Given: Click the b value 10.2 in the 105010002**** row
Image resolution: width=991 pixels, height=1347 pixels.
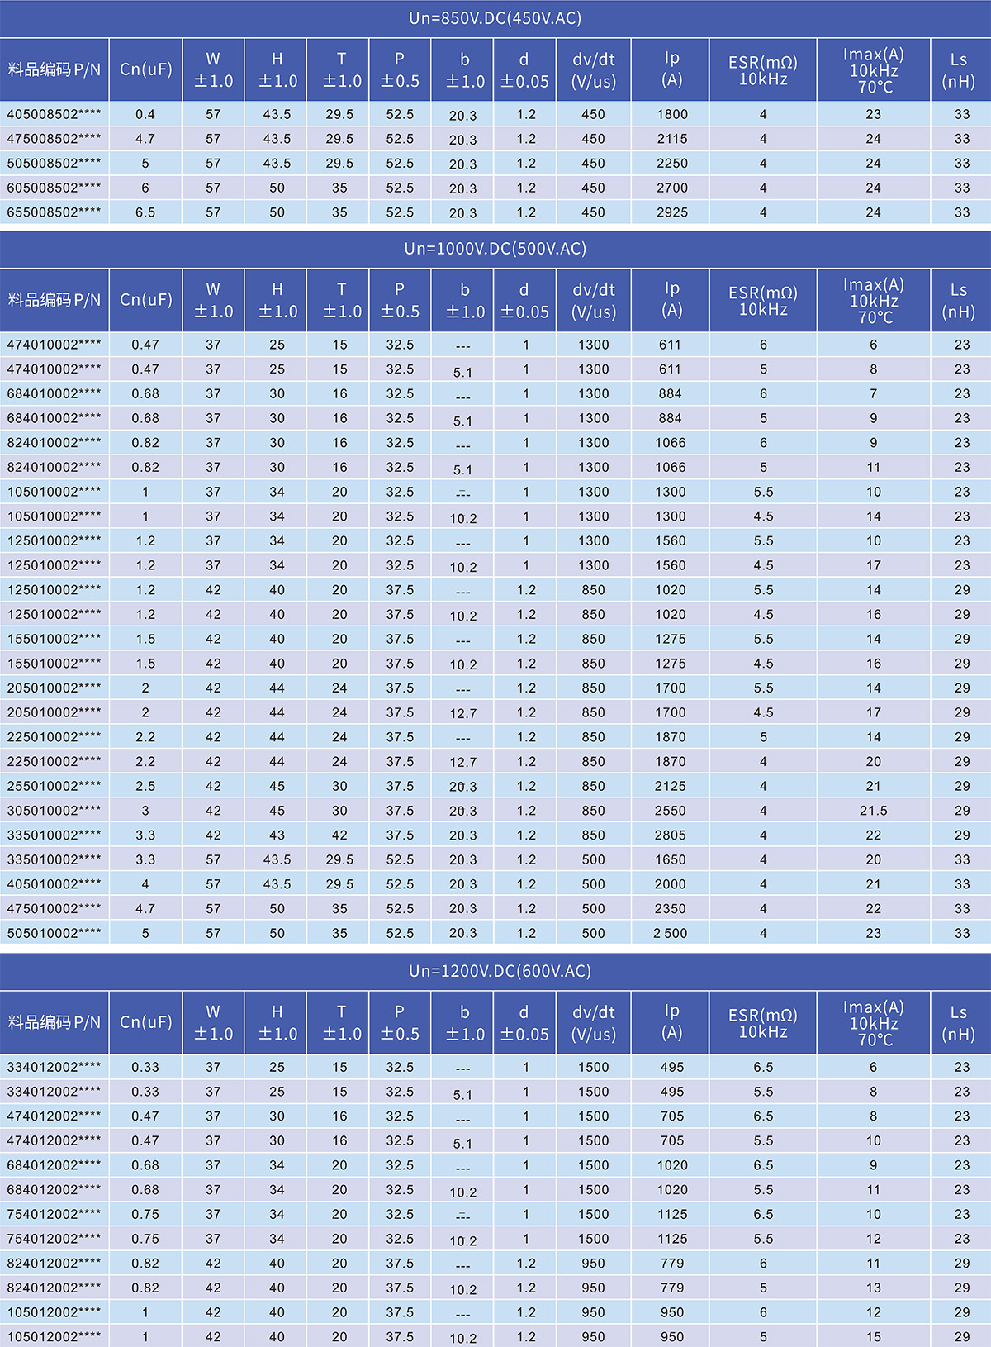Looking at the screenshot, I should pos(463,519).
